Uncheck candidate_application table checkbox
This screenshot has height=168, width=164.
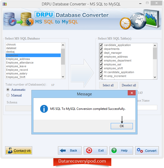pyautogui.click(x=101, y=45)
